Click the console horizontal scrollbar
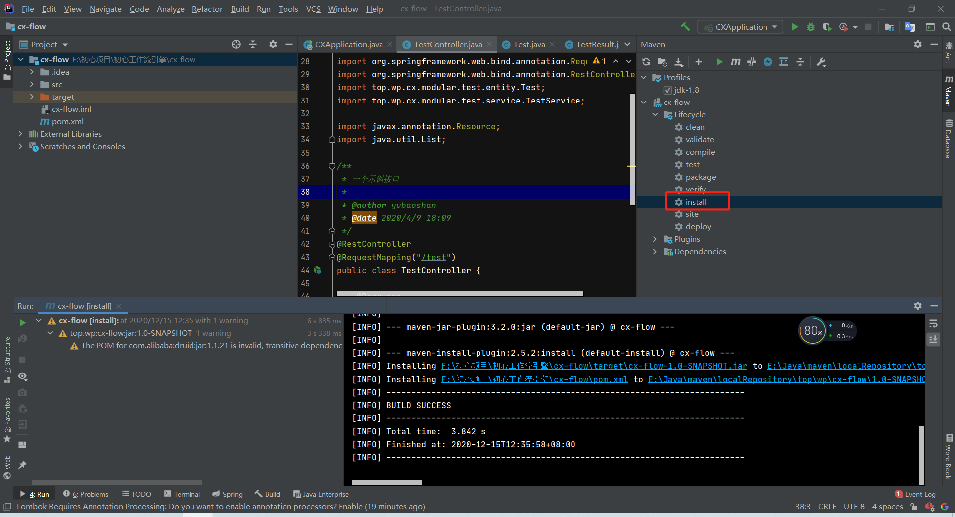The height and width of the screenshot is (517, 955). click(x=386, y=482)
